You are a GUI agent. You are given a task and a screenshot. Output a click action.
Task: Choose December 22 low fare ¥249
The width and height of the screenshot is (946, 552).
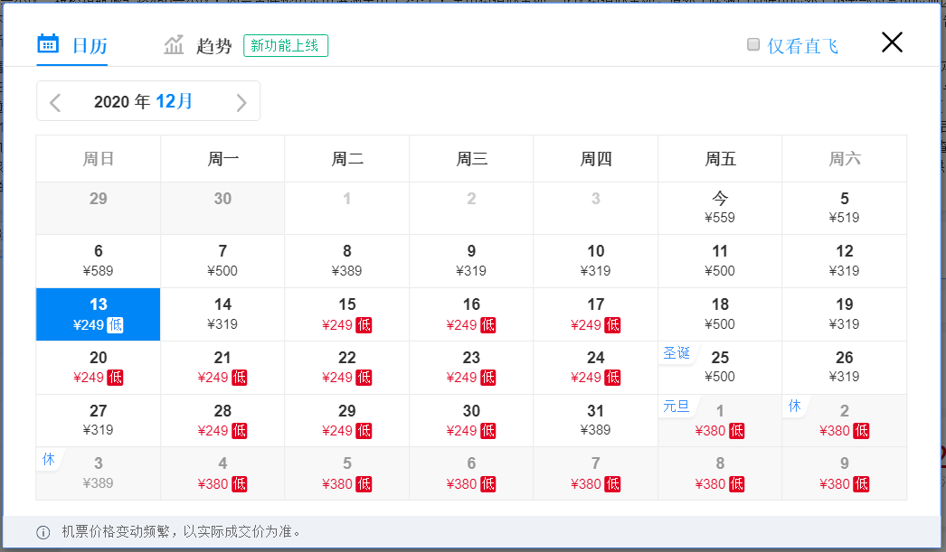pyautogui.click(x=347, y=367)
